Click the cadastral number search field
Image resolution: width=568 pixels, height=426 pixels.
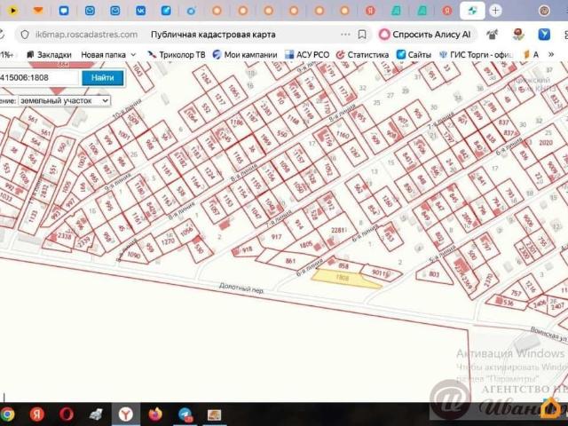click(x=39, y=77)
